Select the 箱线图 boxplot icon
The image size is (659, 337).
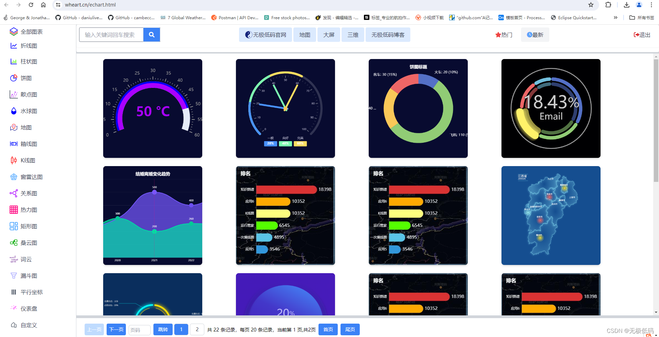(14, 144)
